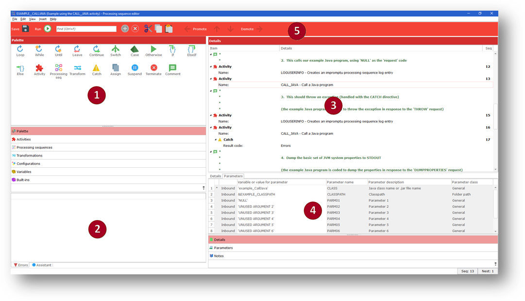Open the View menu
This screenshot has height=301, width=525.
click(x=32, y=19)
